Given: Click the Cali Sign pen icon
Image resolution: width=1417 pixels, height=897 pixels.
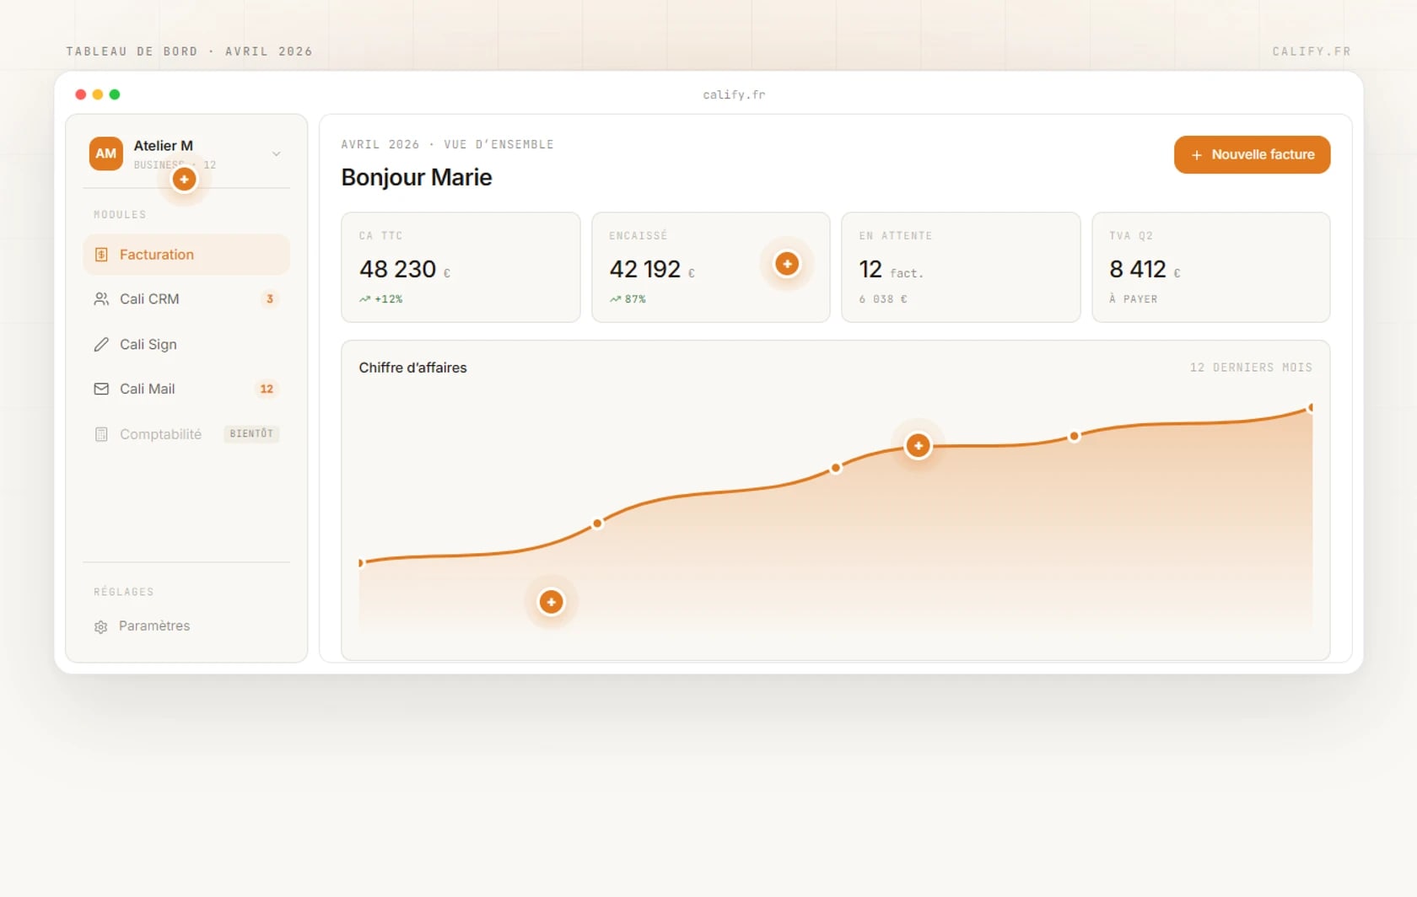Looking at the screenshot, I should coord(101,344).
